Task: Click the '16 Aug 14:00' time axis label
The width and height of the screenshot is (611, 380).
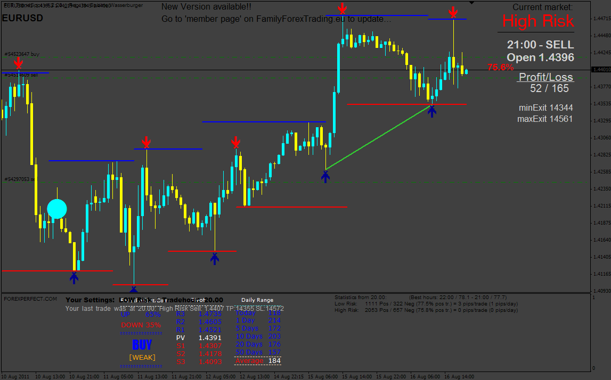Action: [x=459, y=376]
